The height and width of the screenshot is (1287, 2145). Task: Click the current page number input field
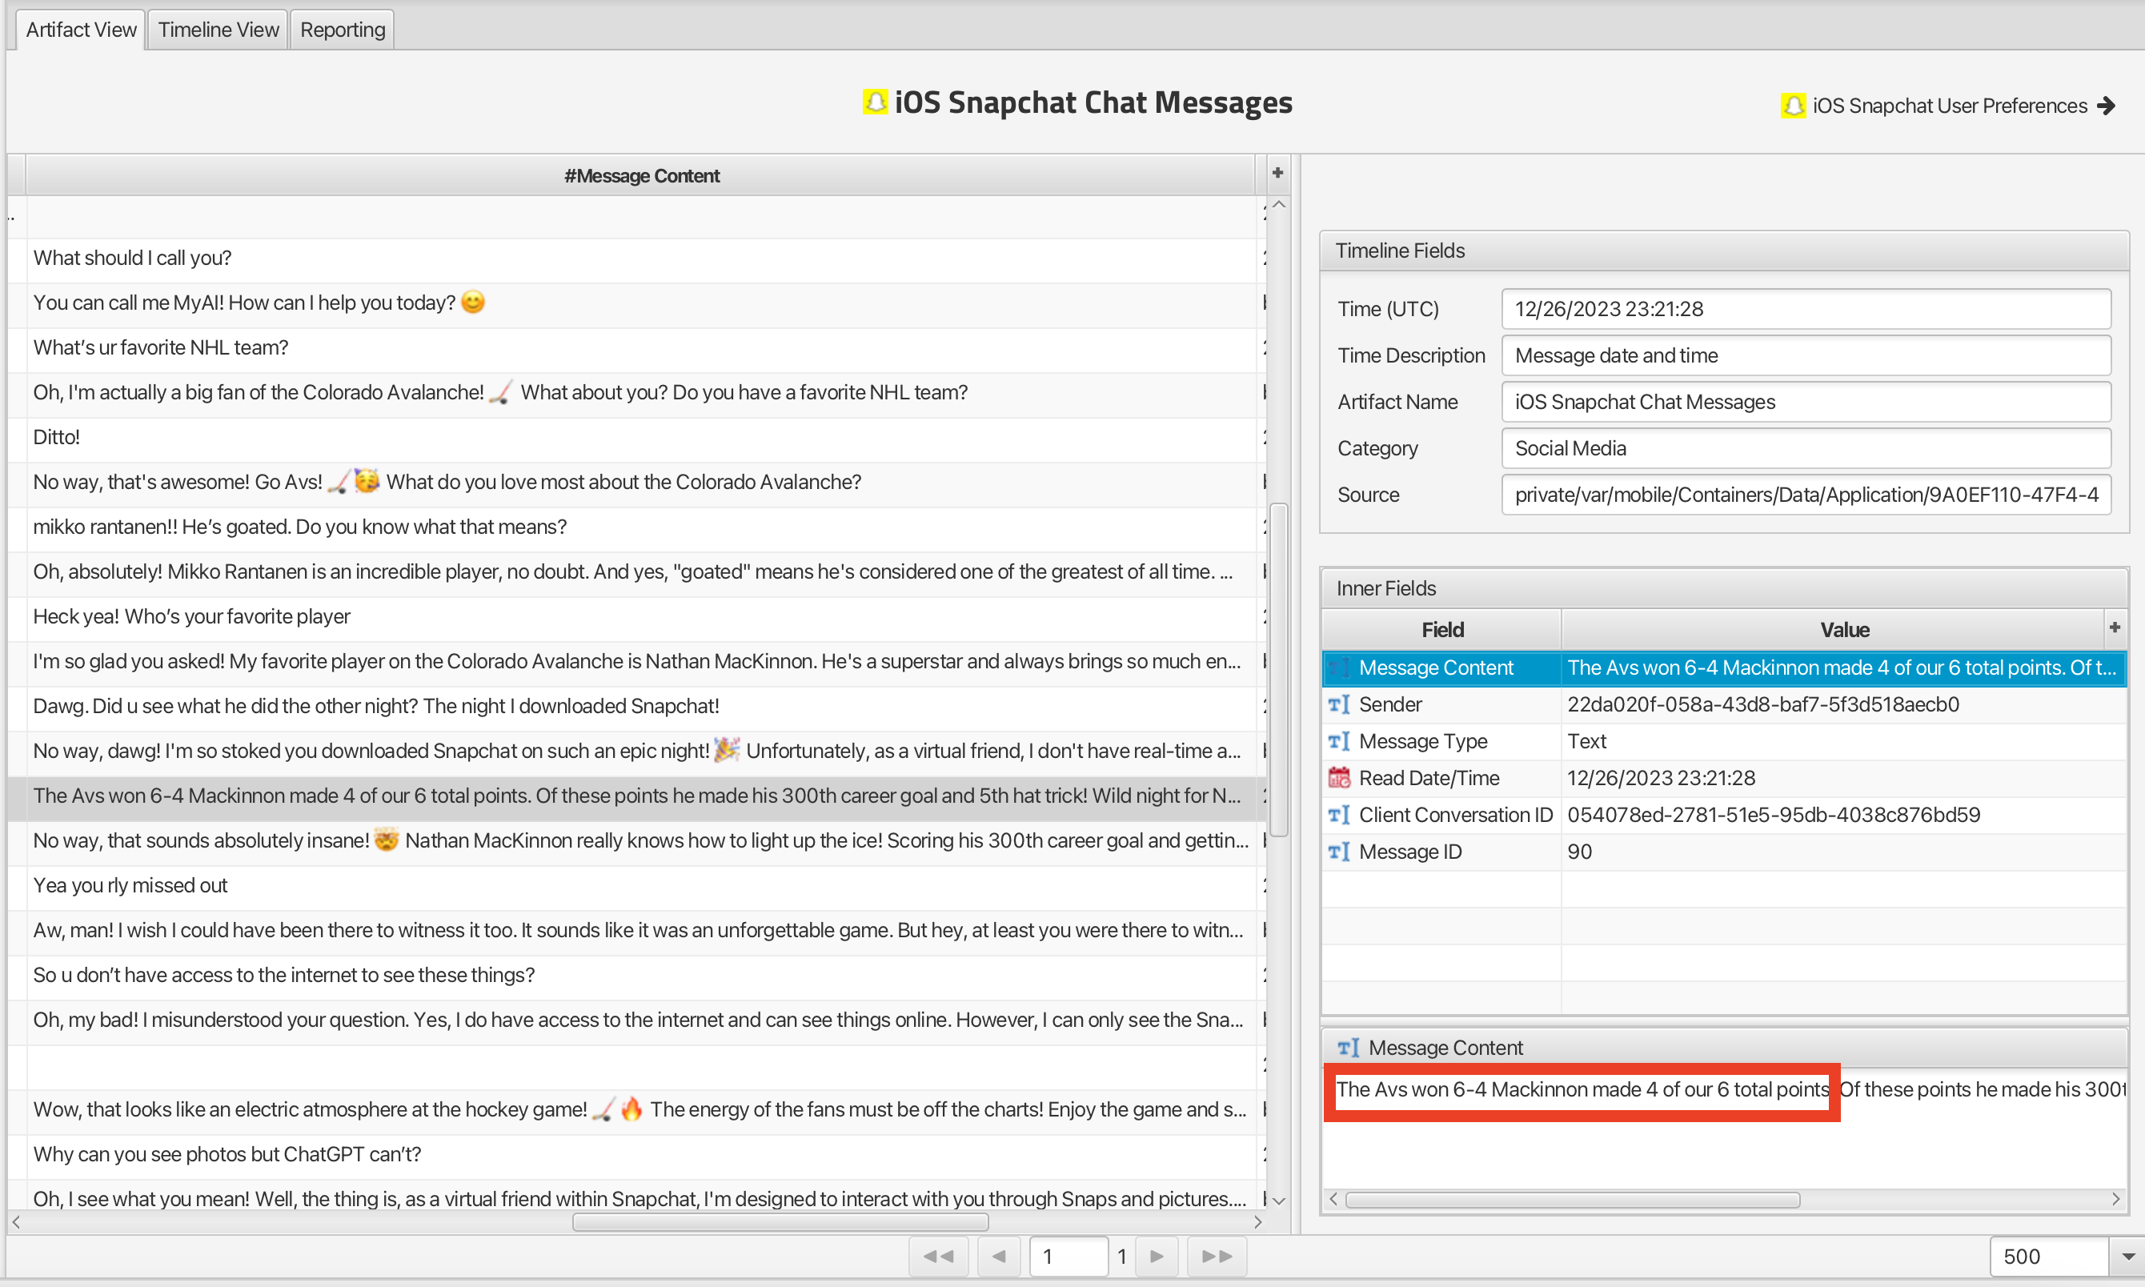1068,1257
